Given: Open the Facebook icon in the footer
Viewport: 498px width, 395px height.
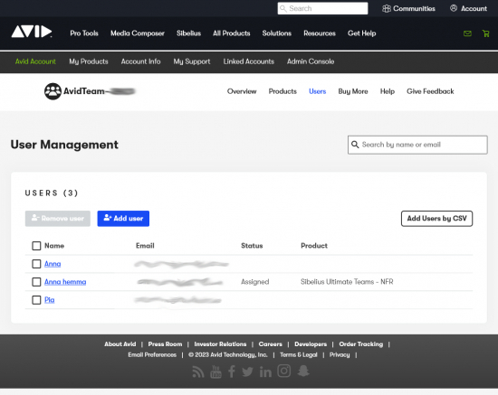Looking at the screenshot, I should pyautogui.click(x=232, y=371).
